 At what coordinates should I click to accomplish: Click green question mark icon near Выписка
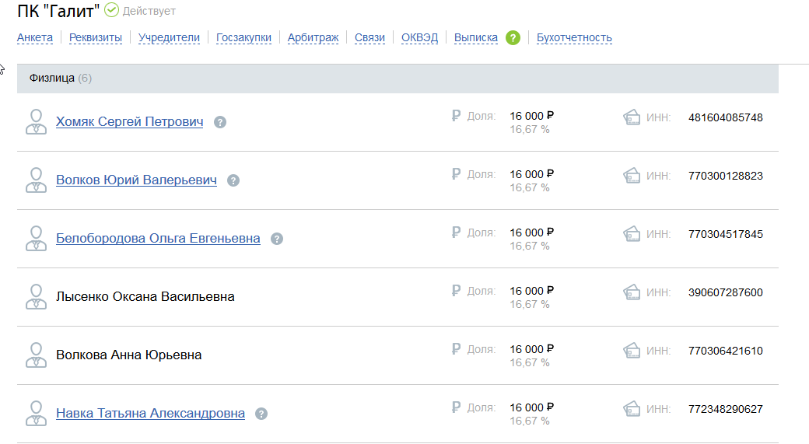click(513, 37)
